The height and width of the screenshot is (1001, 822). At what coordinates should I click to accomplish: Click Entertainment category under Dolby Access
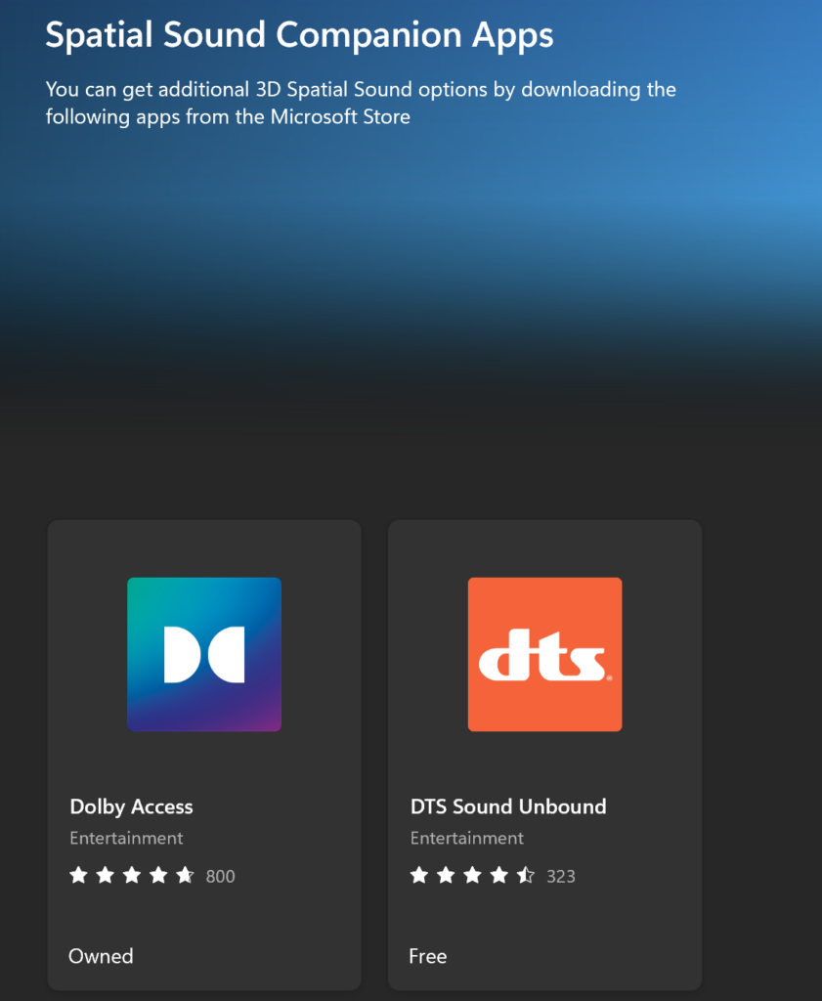tap(126, 838)
